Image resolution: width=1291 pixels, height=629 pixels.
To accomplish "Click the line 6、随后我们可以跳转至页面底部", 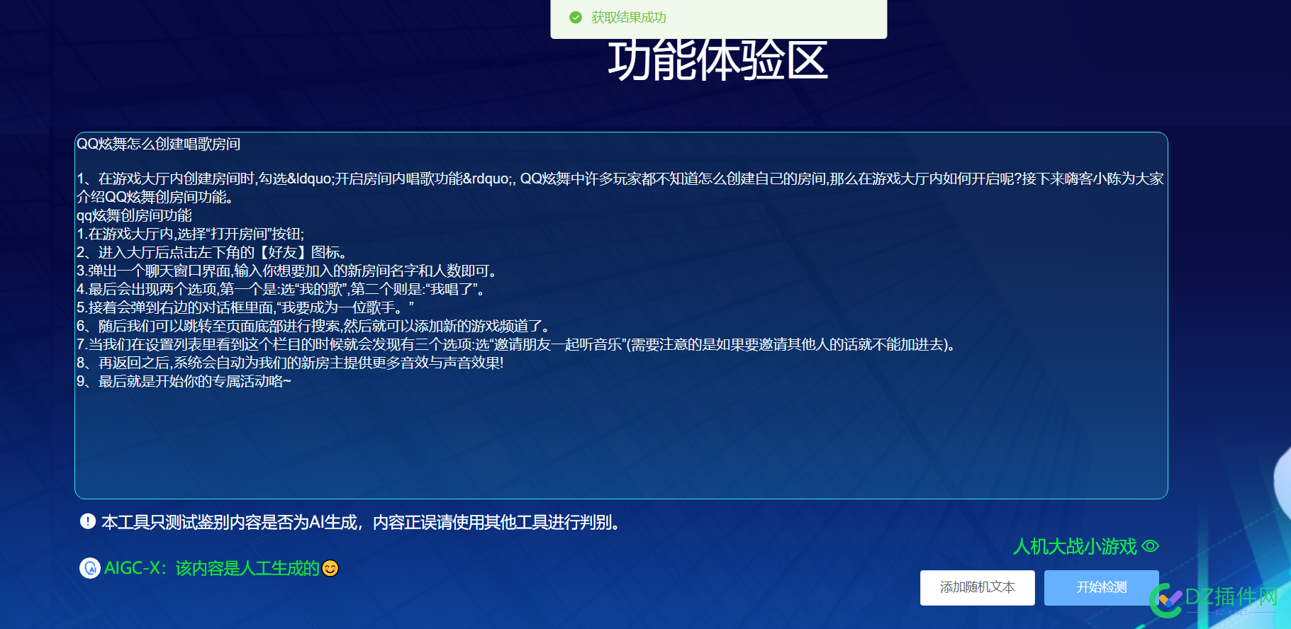I will click(313, 326).
